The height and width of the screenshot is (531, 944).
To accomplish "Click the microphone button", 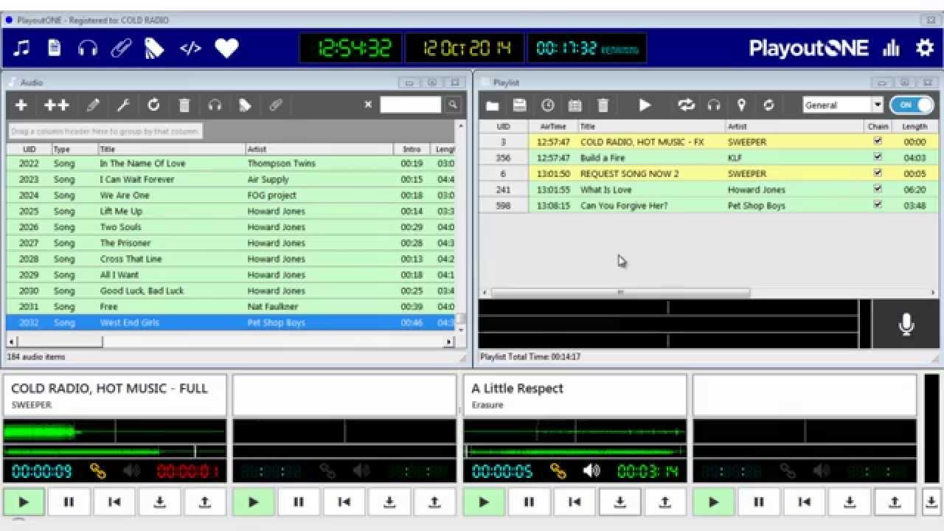I will point(906,324).
